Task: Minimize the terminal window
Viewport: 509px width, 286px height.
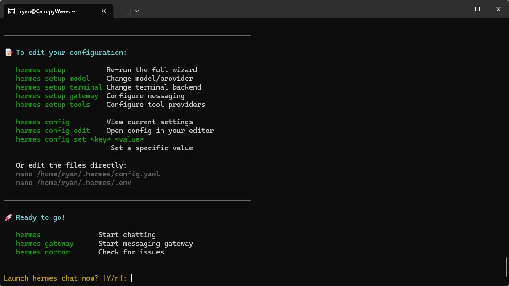Action: (456, 9)
